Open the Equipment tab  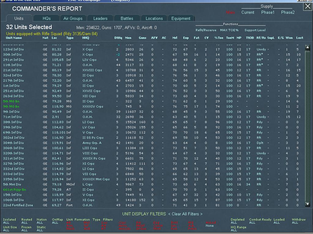(181, 18)
